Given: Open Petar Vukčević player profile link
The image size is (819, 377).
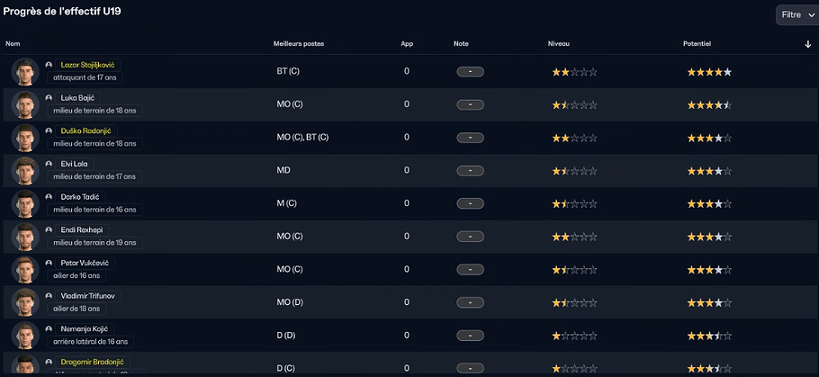Looking at the screenshot, I should (x=85, y=263).
